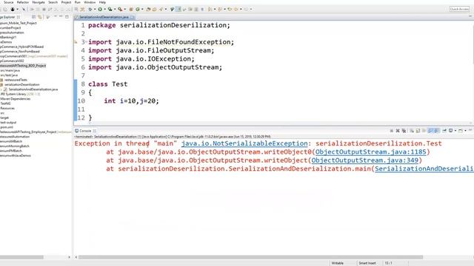
Task: Click the Debug bug icon in toolbar
Action: pos(90,10)
